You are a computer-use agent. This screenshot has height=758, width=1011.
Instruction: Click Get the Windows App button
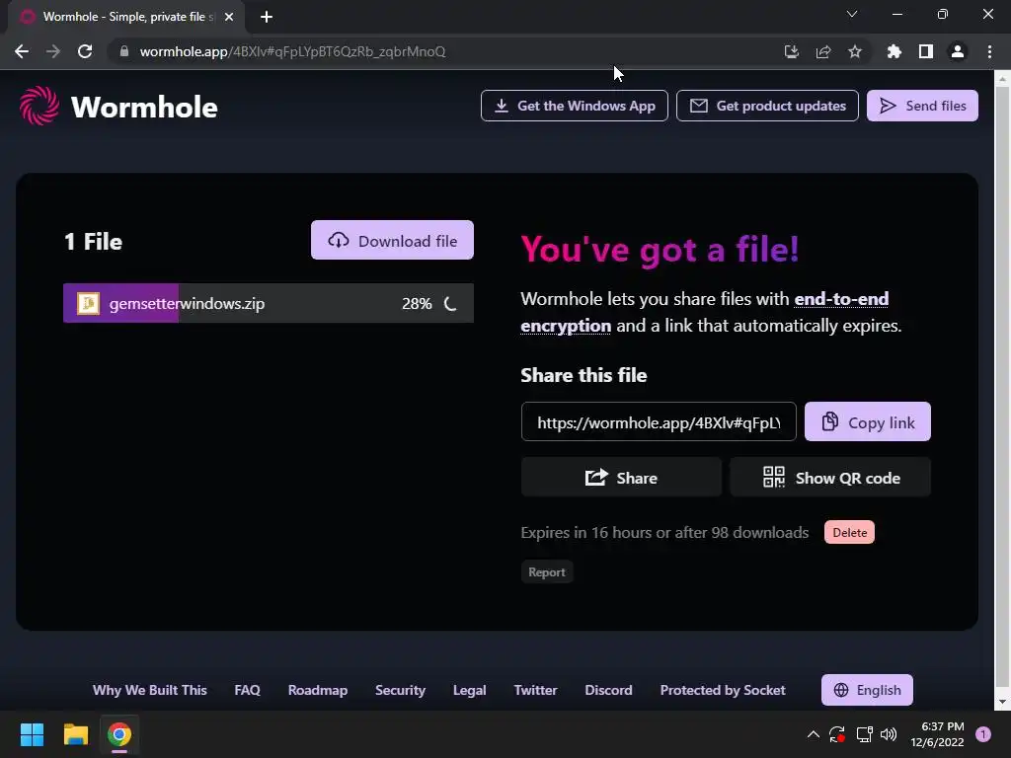pos(574,106)
